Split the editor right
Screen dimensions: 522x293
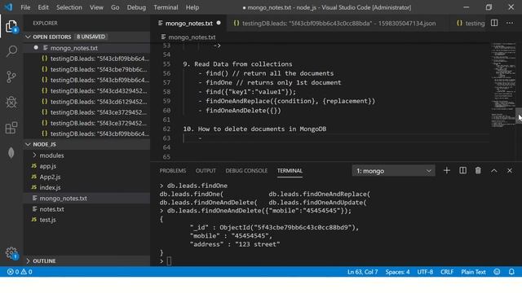(x=494, y=23)
